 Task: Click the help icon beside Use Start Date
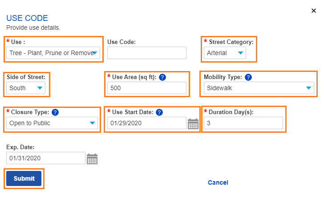[x=159, y=112]
